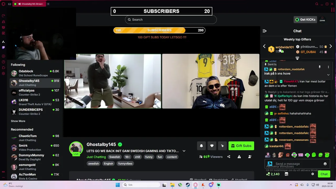
Task: Go to previous weekly top gifter
Action: 264,46
